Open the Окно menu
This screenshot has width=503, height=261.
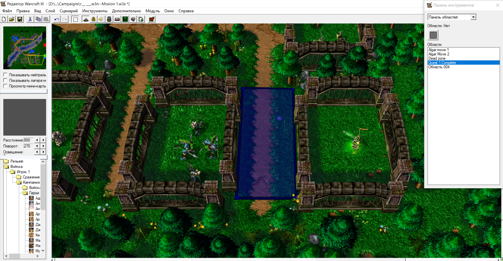point(169,11)
